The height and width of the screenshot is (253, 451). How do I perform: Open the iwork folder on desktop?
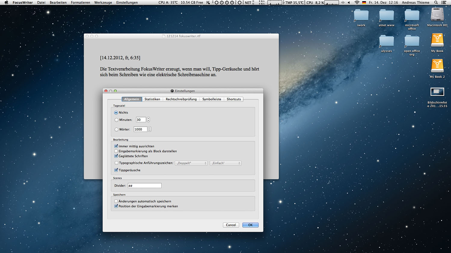(x=361, y=16)
